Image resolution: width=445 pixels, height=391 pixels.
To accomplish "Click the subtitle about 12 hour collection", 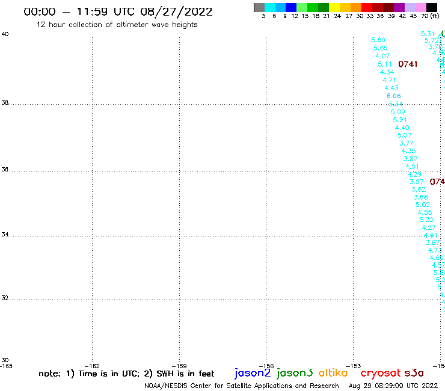I will click(x=117, y=25).
